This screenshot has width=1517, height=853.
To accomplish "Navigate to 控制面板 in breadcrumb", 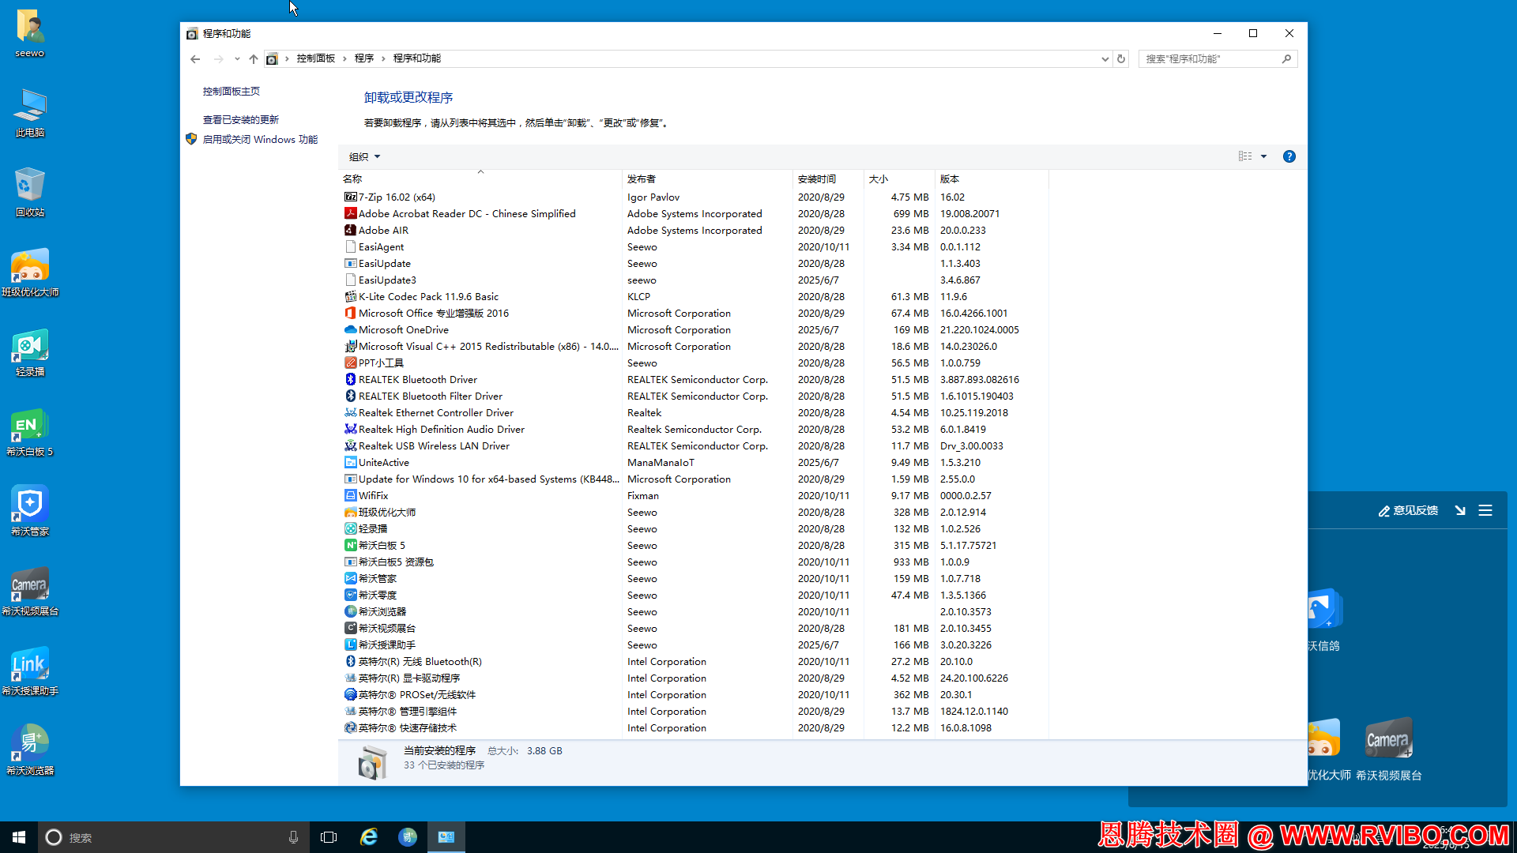I will (316, 58).
